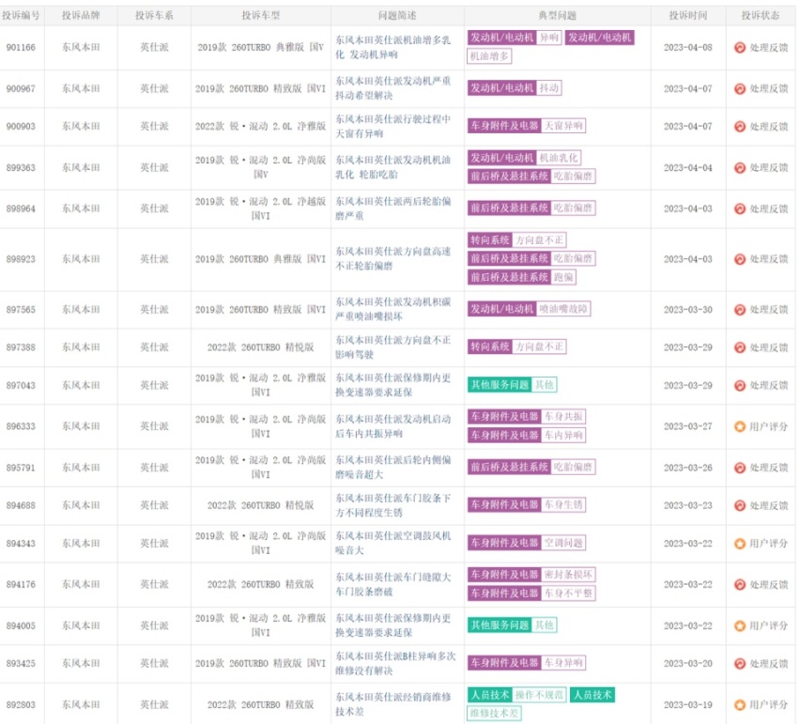The image size is (800, 724).
Task: Click the 投诉车型 column header
Action: pos(261,15)
